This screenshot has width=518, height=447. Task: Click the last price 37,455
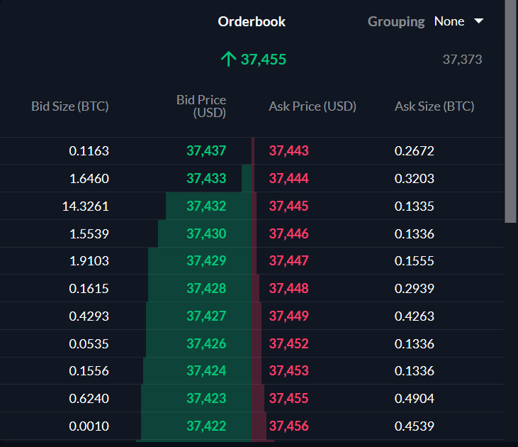(264, 60)
